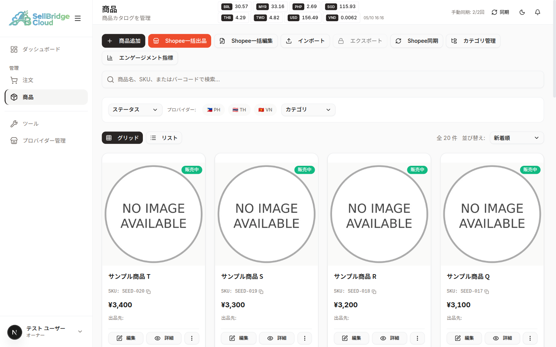
Task: Open カテゴリ管理
Action: [x=473, y=41]
